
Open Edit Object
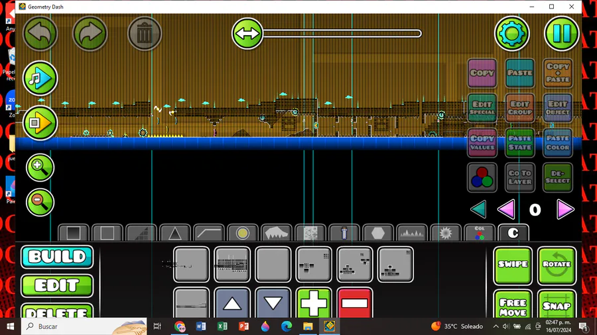(558, 108)
